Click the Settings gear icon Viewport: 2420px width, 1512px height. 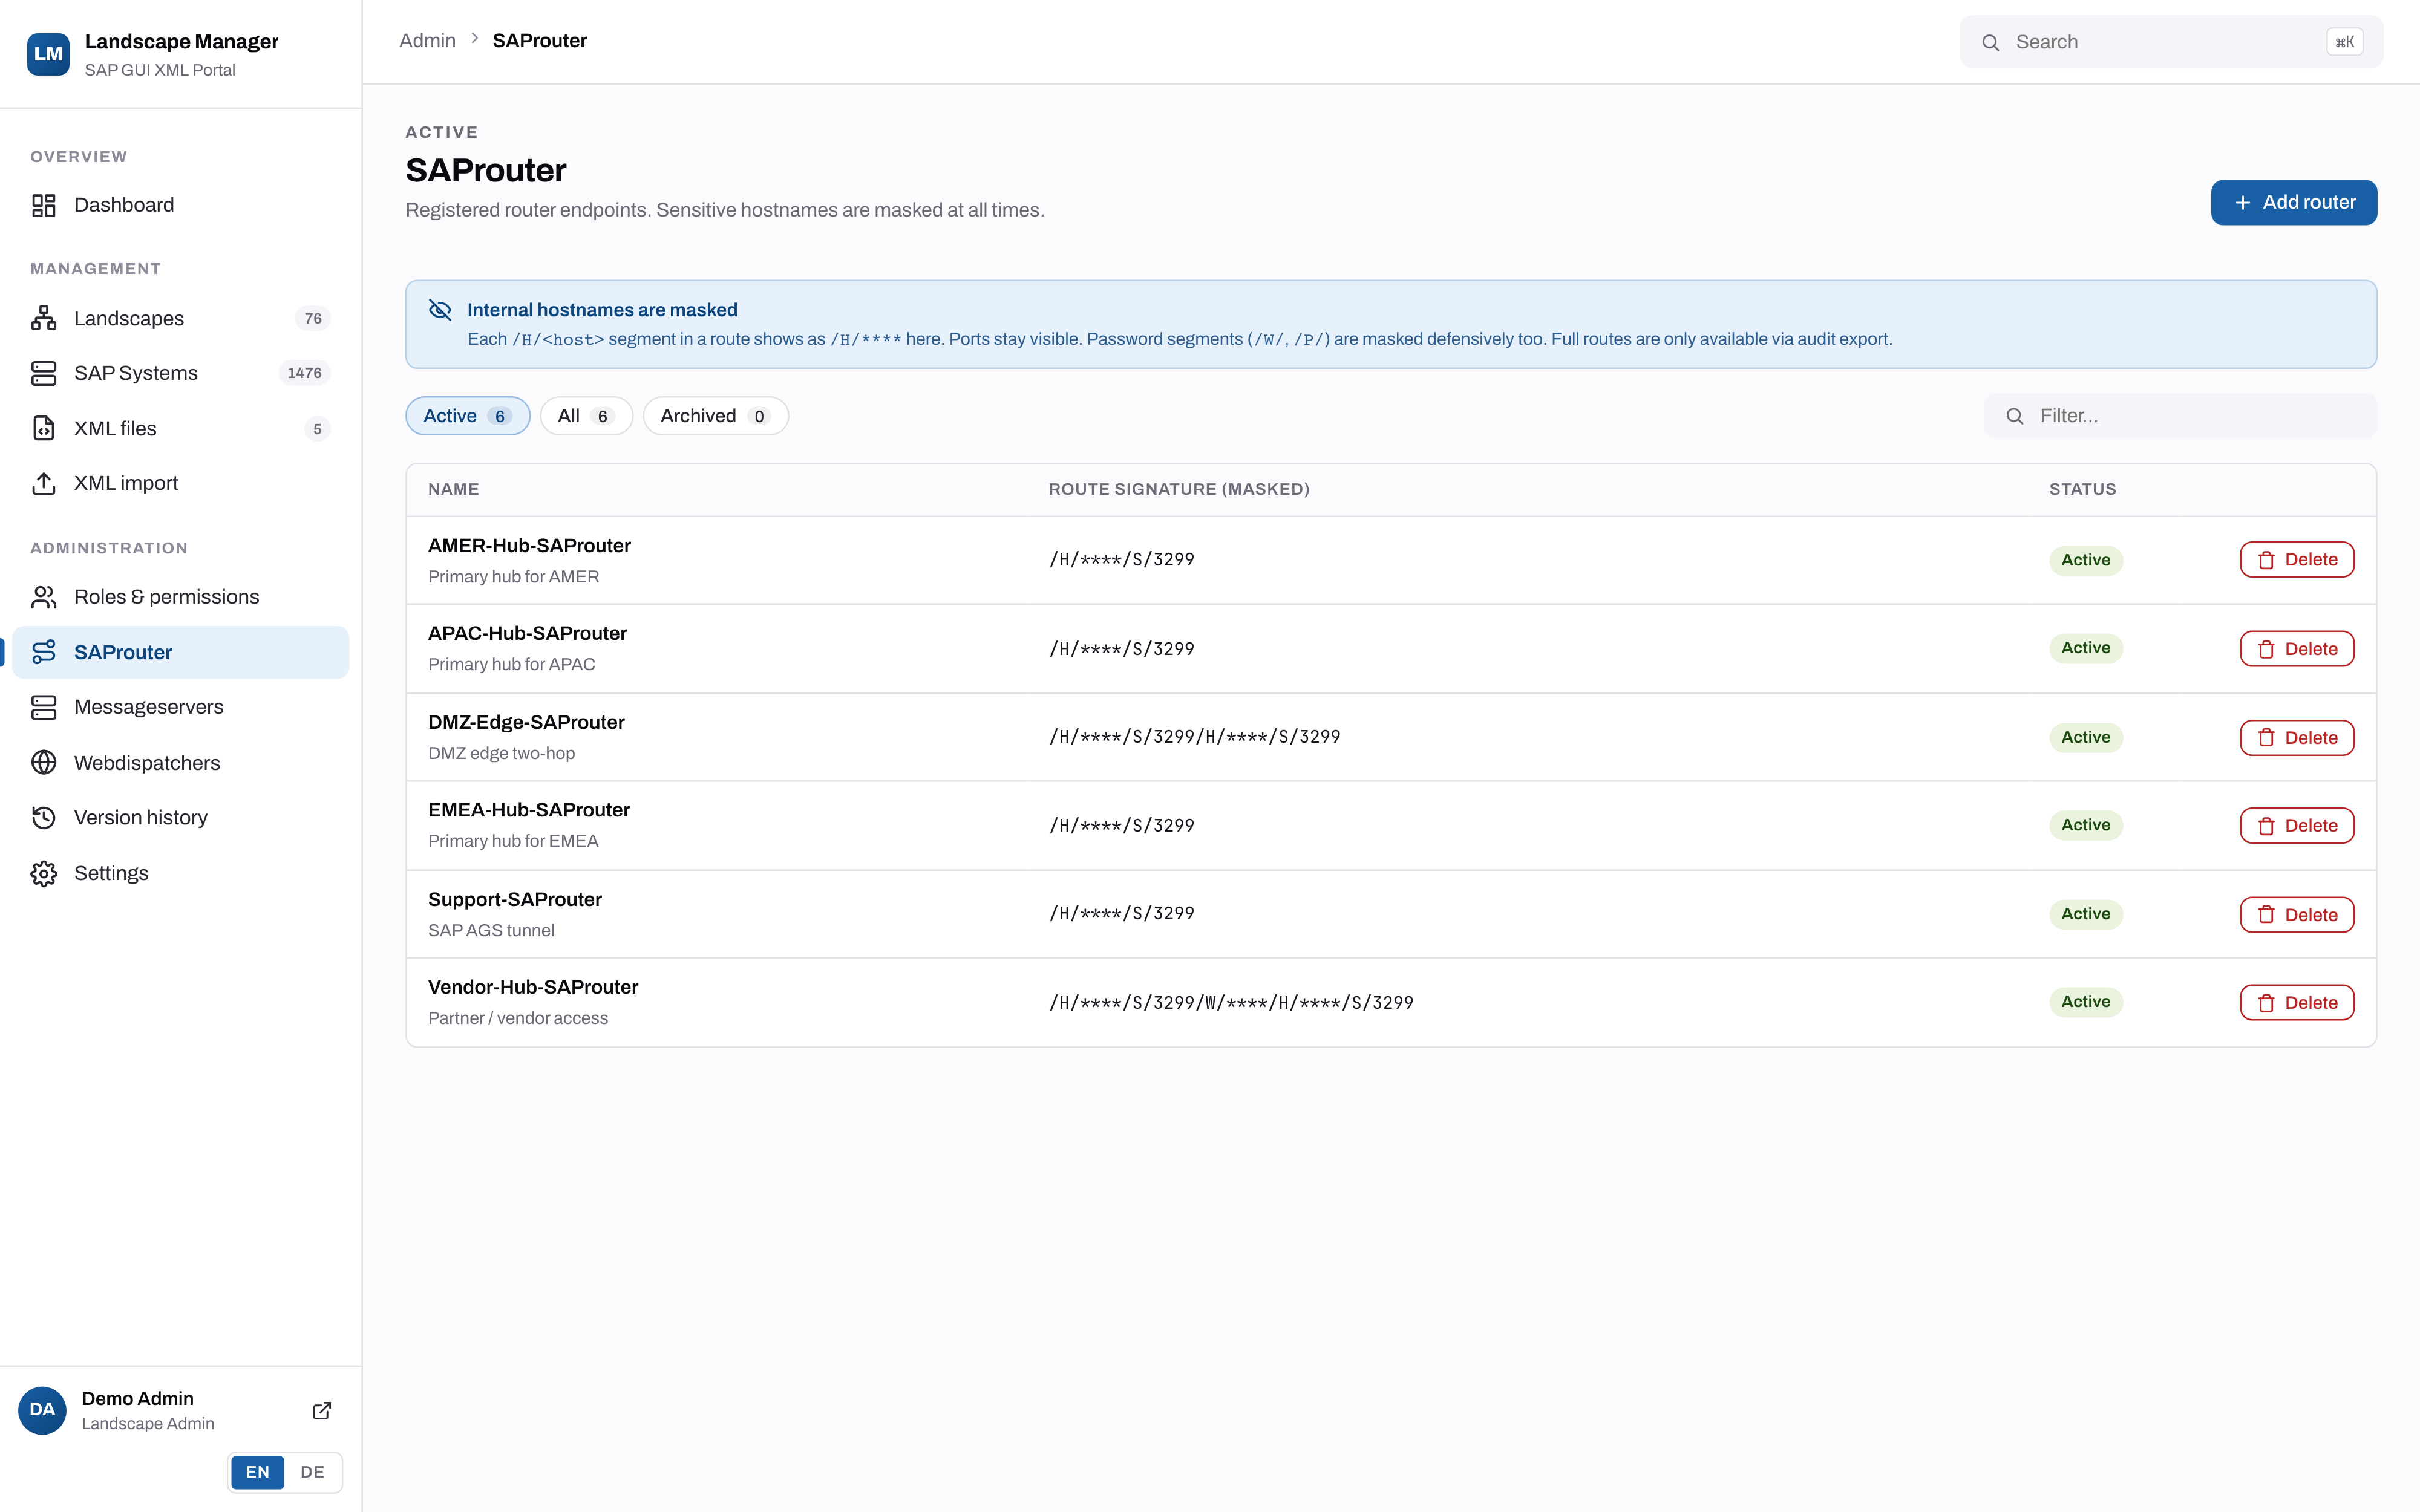pyautogui.click(x=44, y=873)
